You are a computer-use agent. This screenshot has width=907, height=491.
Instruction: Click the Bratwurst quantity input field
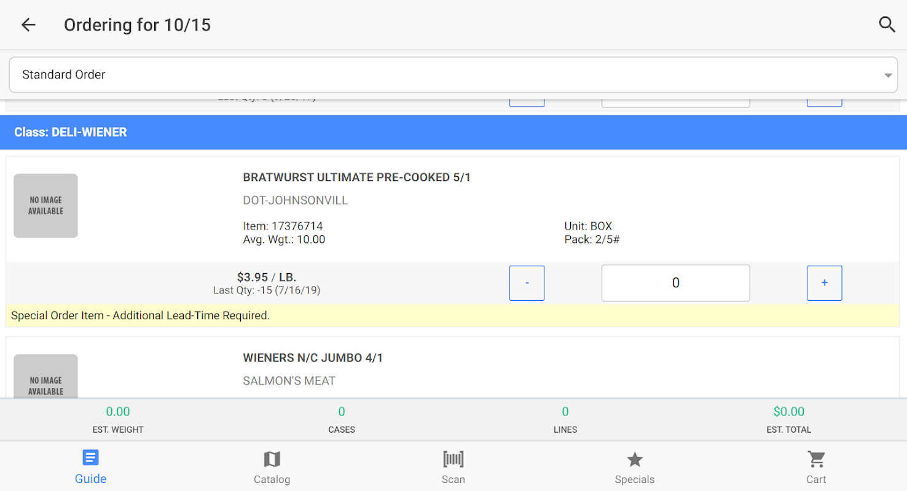coord(675,283)
